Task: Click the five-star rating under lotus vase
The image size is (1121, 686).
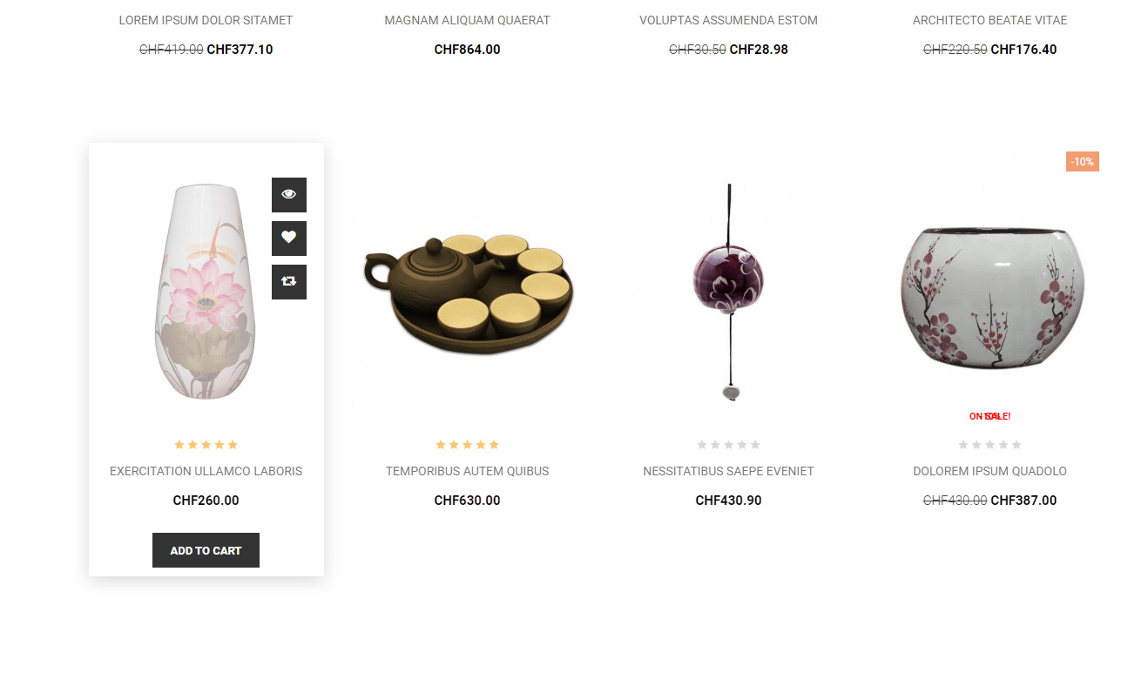Action: [x=206, y=445]
